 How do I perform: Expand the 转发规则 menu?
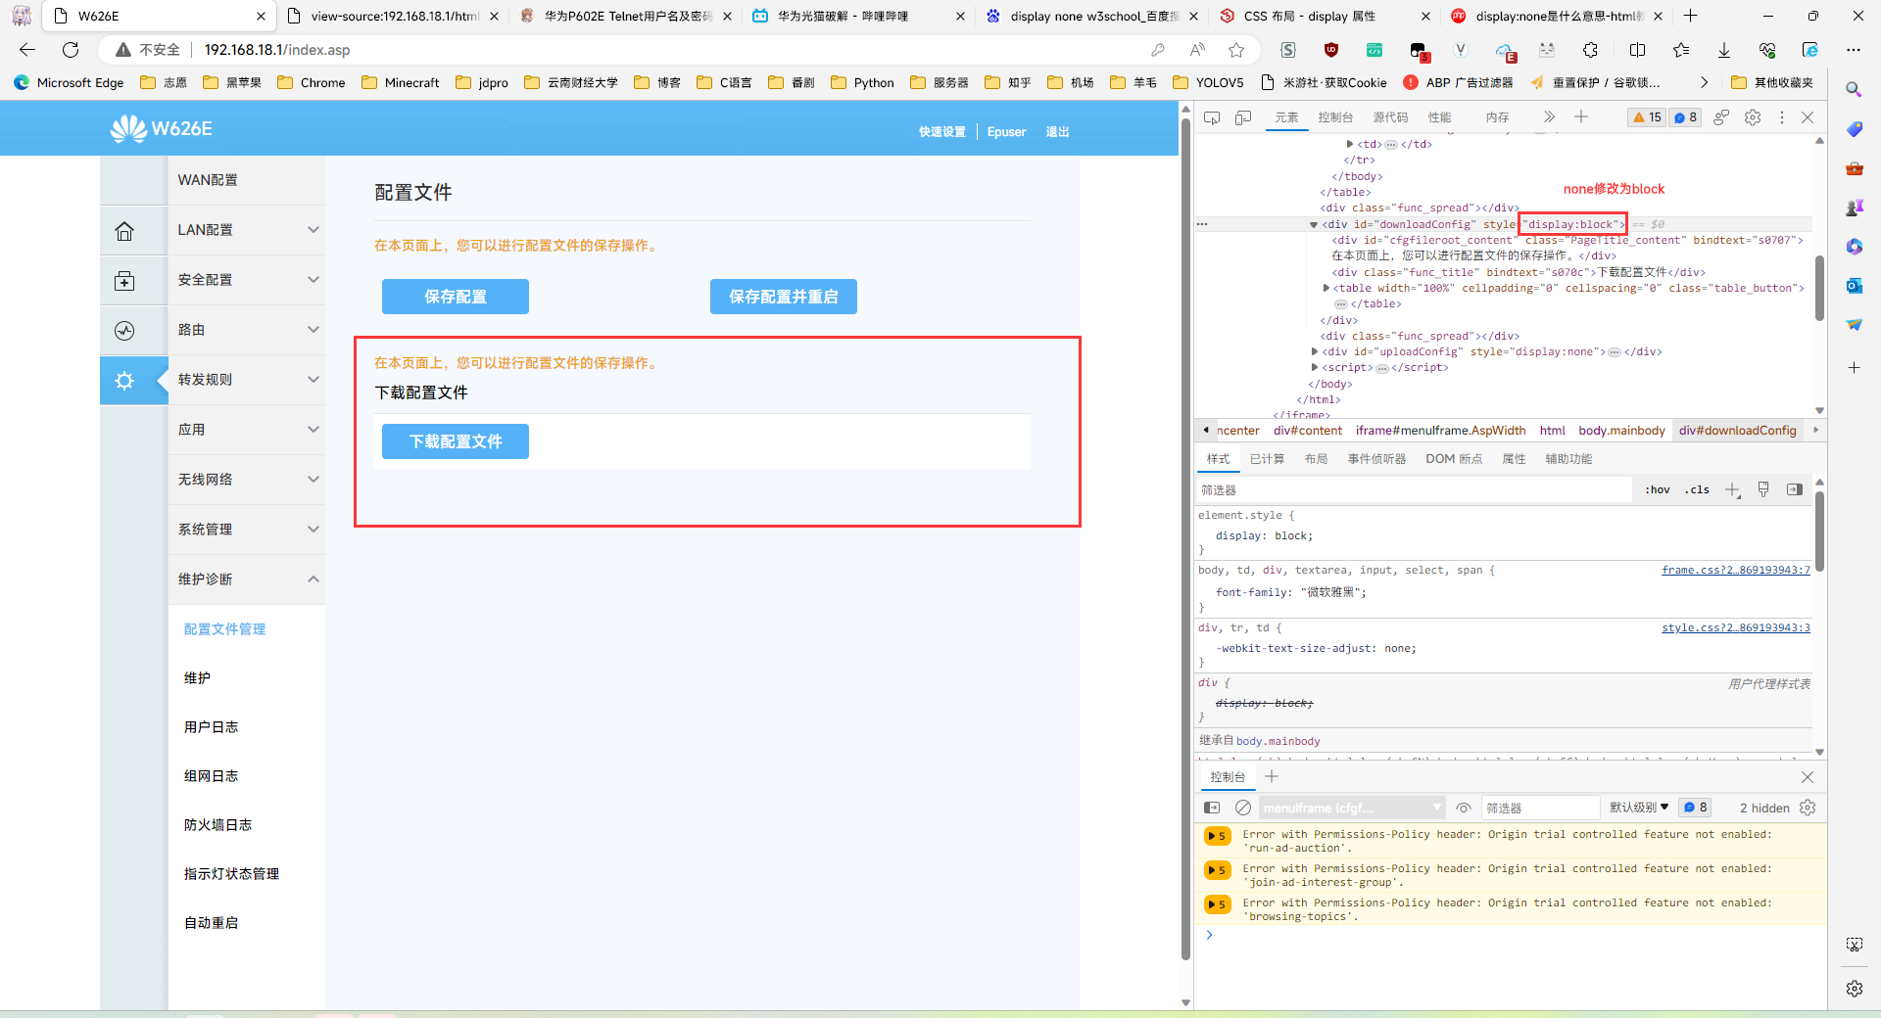246,380
